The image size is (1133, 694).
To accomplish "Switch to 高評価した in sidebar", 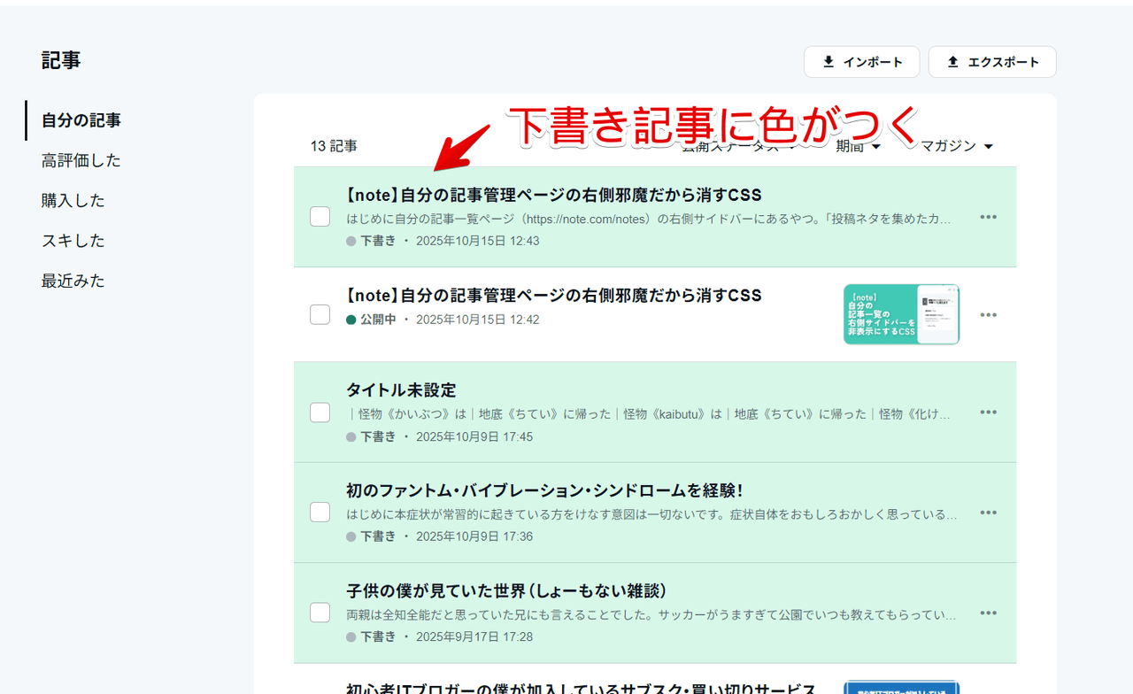I will click(81, 160).
